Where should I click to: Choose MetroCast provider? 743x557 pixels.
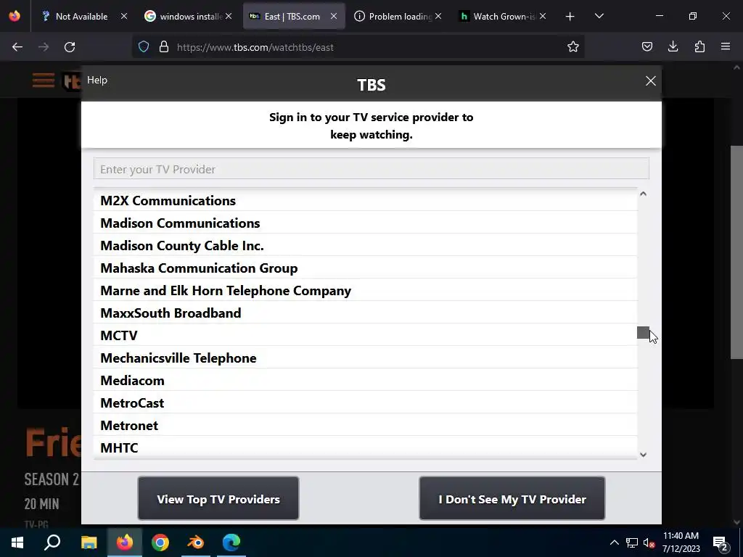click(365, 403)
